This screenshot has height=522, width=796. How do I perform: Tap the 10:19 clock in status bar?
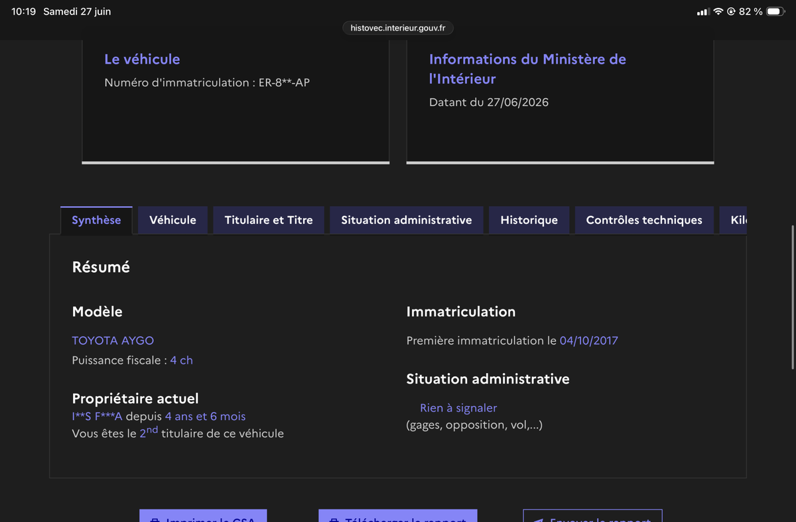coord(23,12)
